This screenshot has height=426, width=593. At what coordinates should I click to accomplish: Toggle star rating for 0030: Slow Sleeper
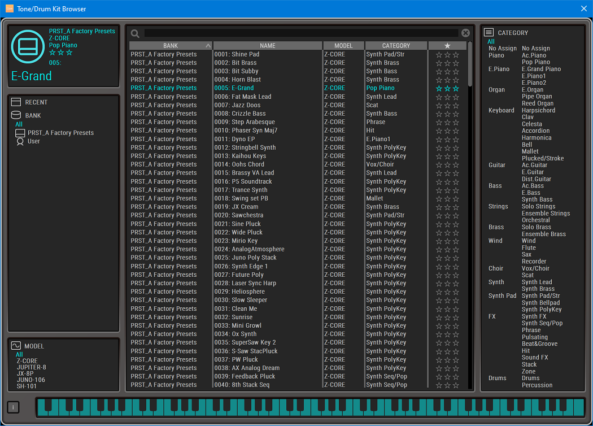[447, 300]
